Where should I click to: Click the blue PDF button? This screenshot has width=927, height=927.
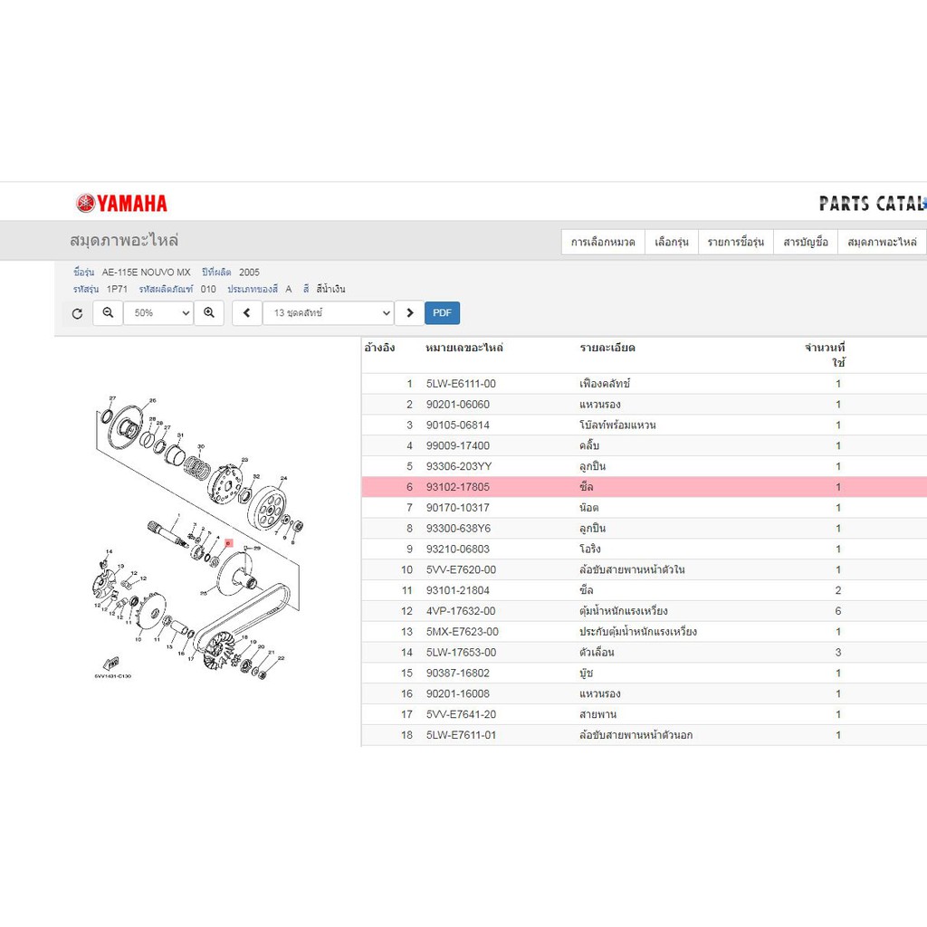(442, 312)
